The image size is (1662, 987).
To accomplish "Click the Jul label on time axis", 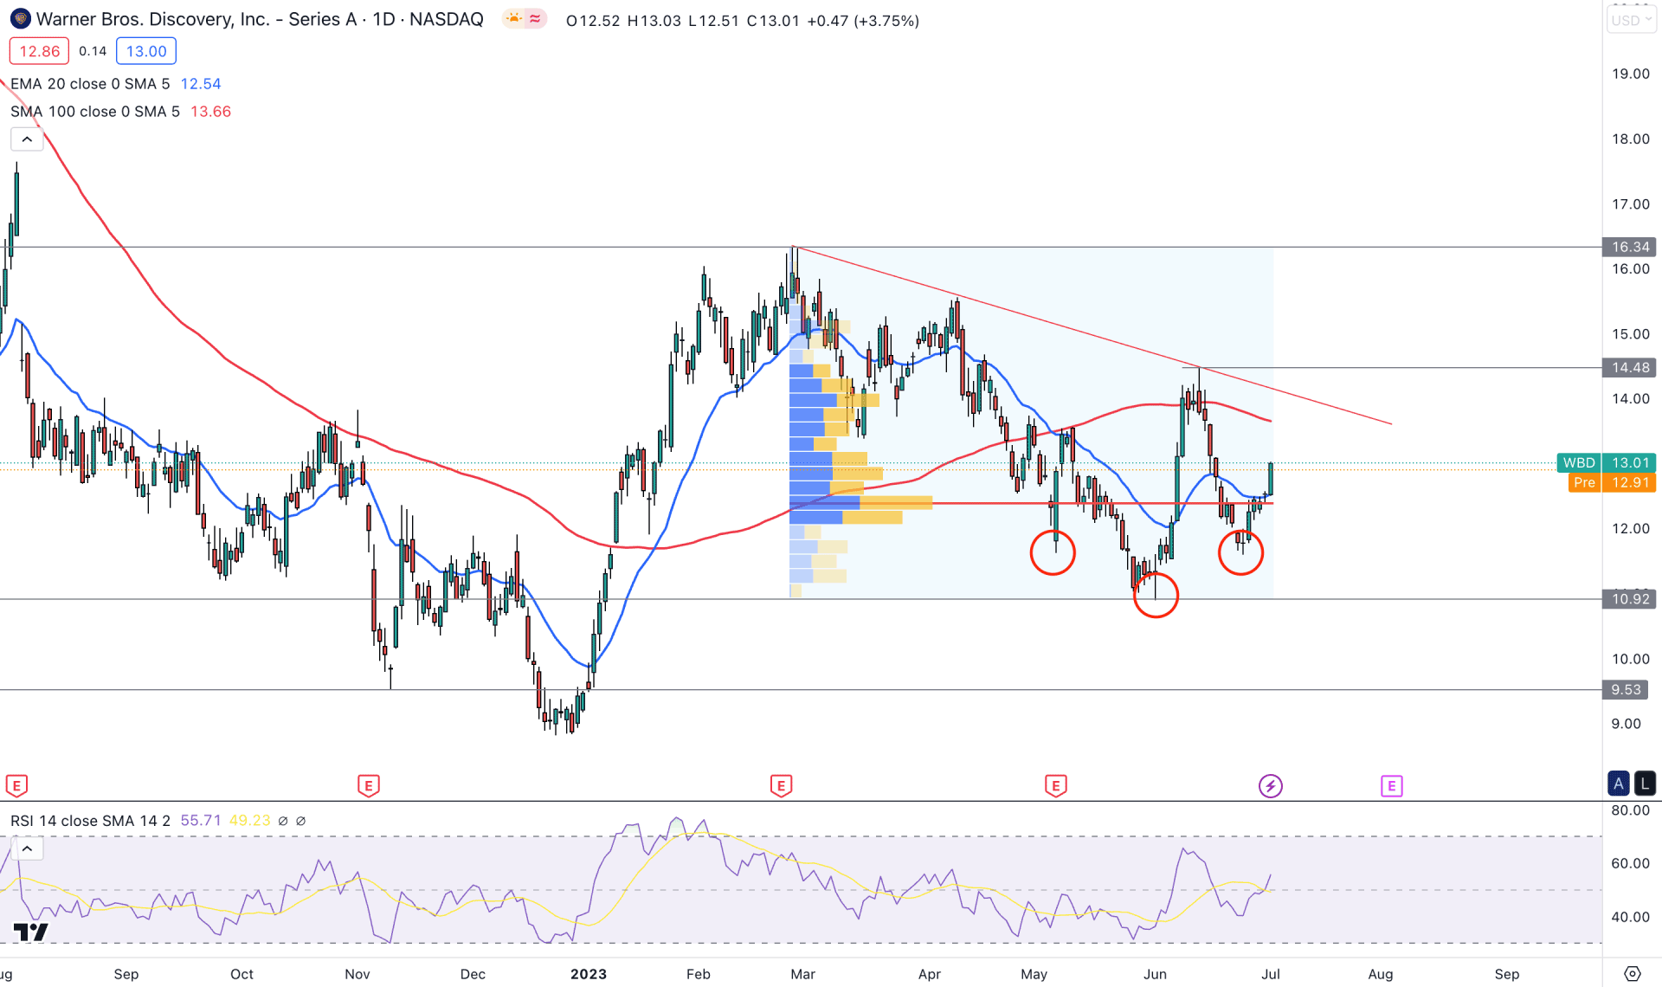I will coord(1271,974).
